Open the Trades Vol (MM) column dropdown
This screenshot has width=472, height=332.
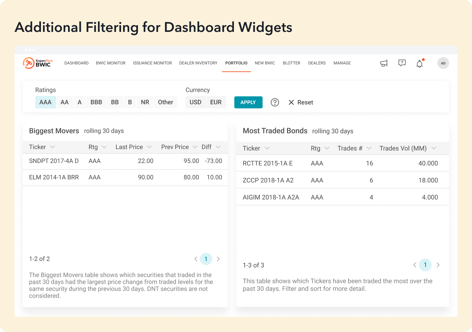pos(434,148)
